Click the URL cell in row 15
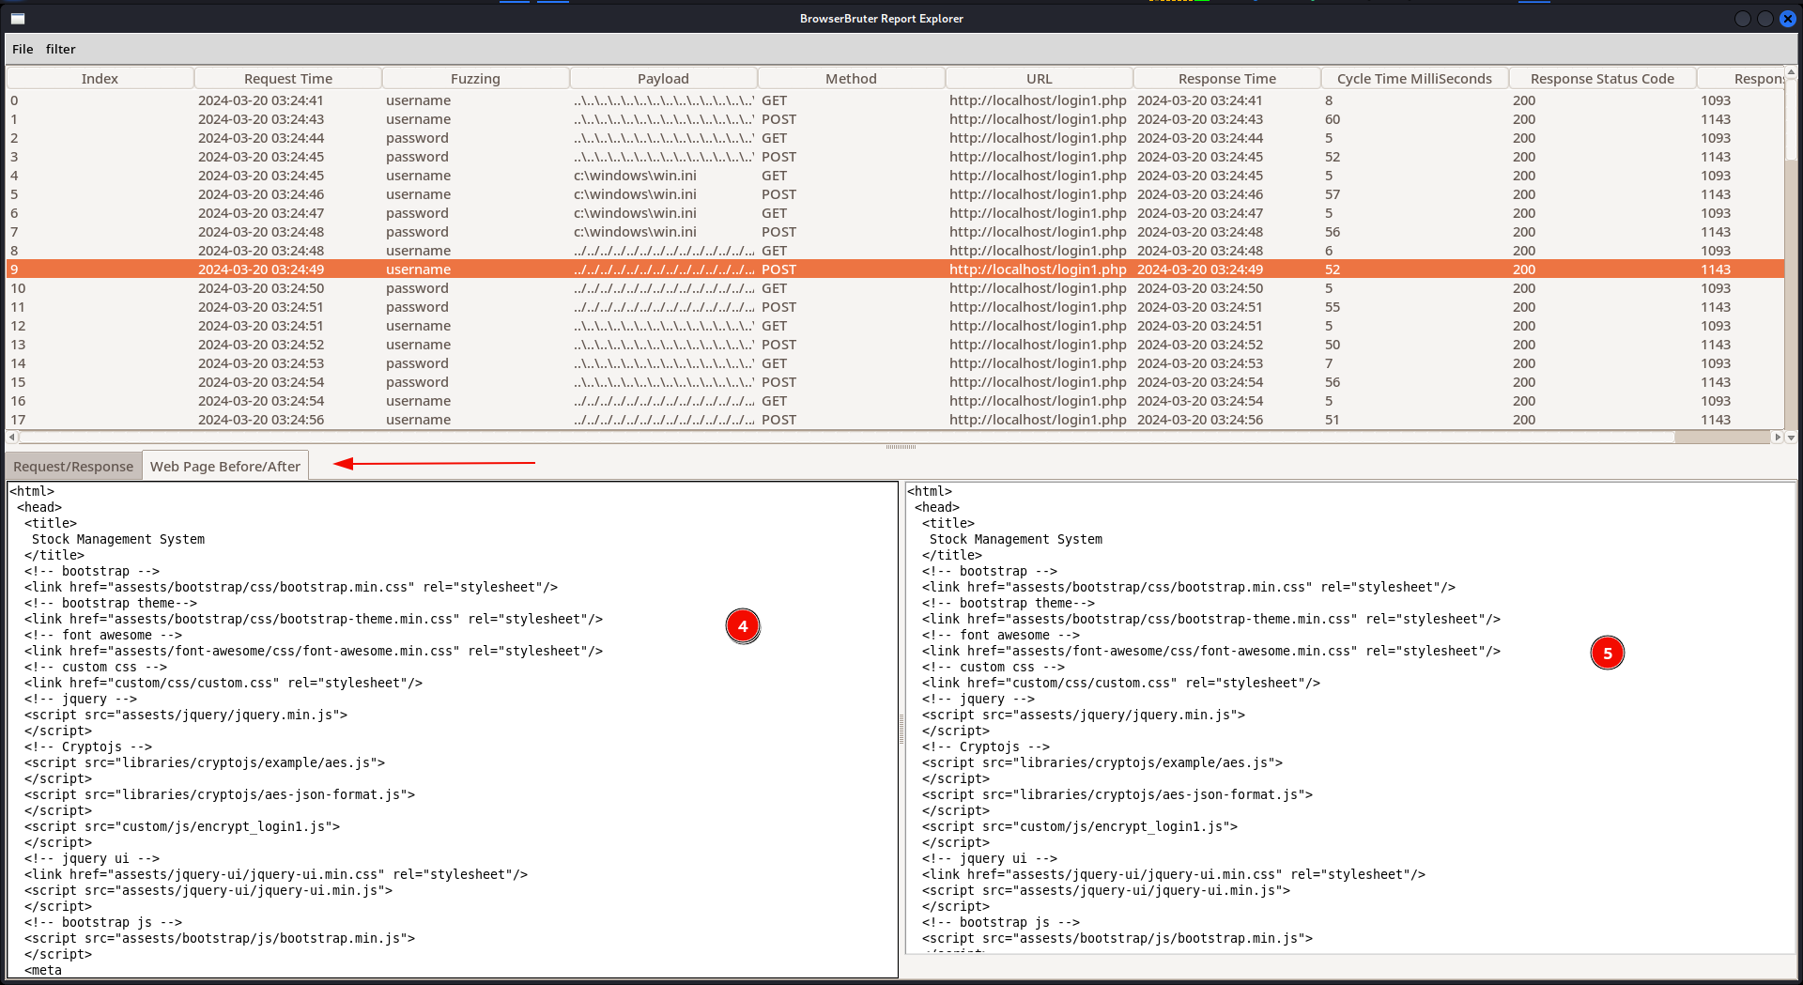The image size is (1803, 985). 1038,382
